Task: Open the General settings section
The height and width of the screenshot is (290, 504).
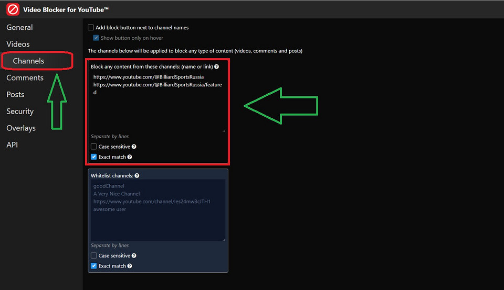Action: 19,28
